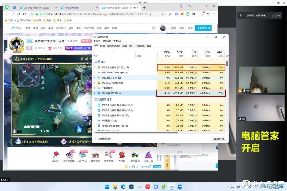Expand the 360安全浏览器 (32 位) (13) process
The image size is (287, 191).
point(95,67)
